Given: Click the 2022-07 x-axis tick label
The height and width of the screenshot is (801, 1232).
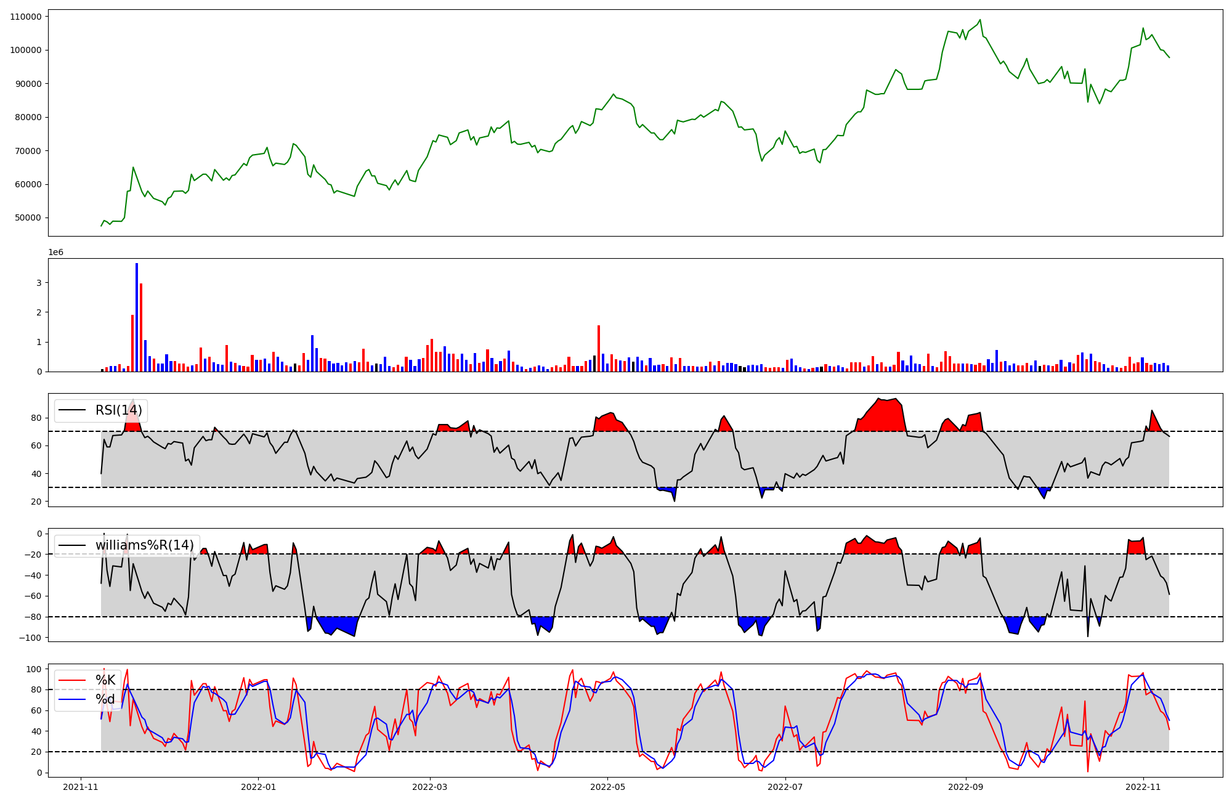Looking at the screenshot, I should click(x=786, y=787).
